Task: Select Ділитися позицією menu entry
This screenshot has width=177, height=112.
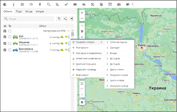Action: tap(87, 64)
